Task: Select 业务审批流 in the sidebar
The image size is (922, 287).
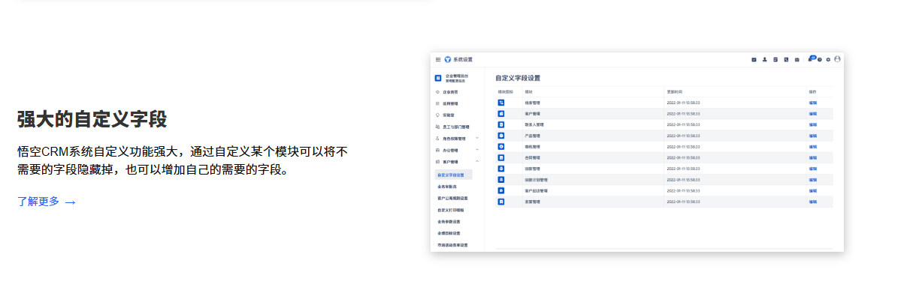Action: tap(447, 187)
